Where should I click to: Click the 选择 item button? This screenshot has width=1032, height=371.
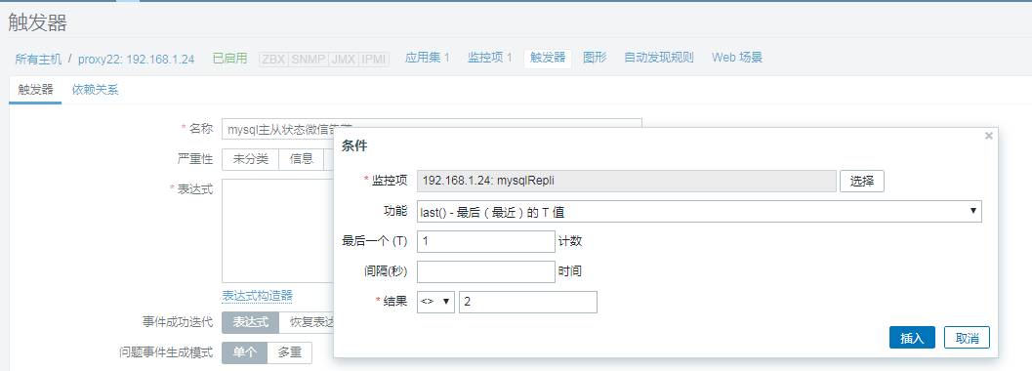(861, 181)
